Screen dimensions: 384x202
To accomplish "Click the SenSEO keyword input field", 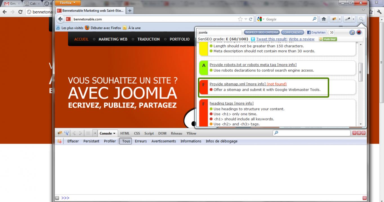I will 219,32.
